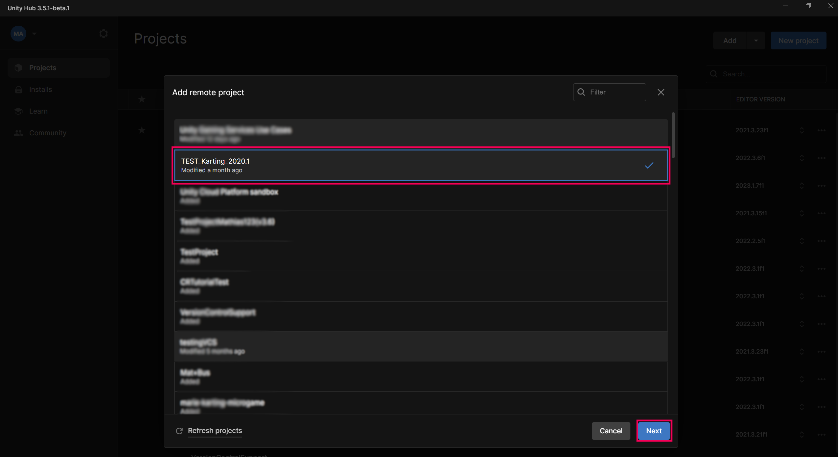Change editor version for 2022.3.6f1 project
The image size is (839, 457).
click(801, 158)
